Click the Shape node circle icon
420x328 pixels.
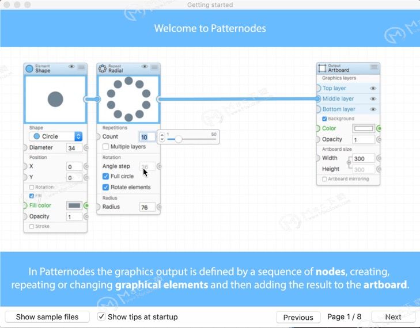pyautogui.click(x=29, y=68)
